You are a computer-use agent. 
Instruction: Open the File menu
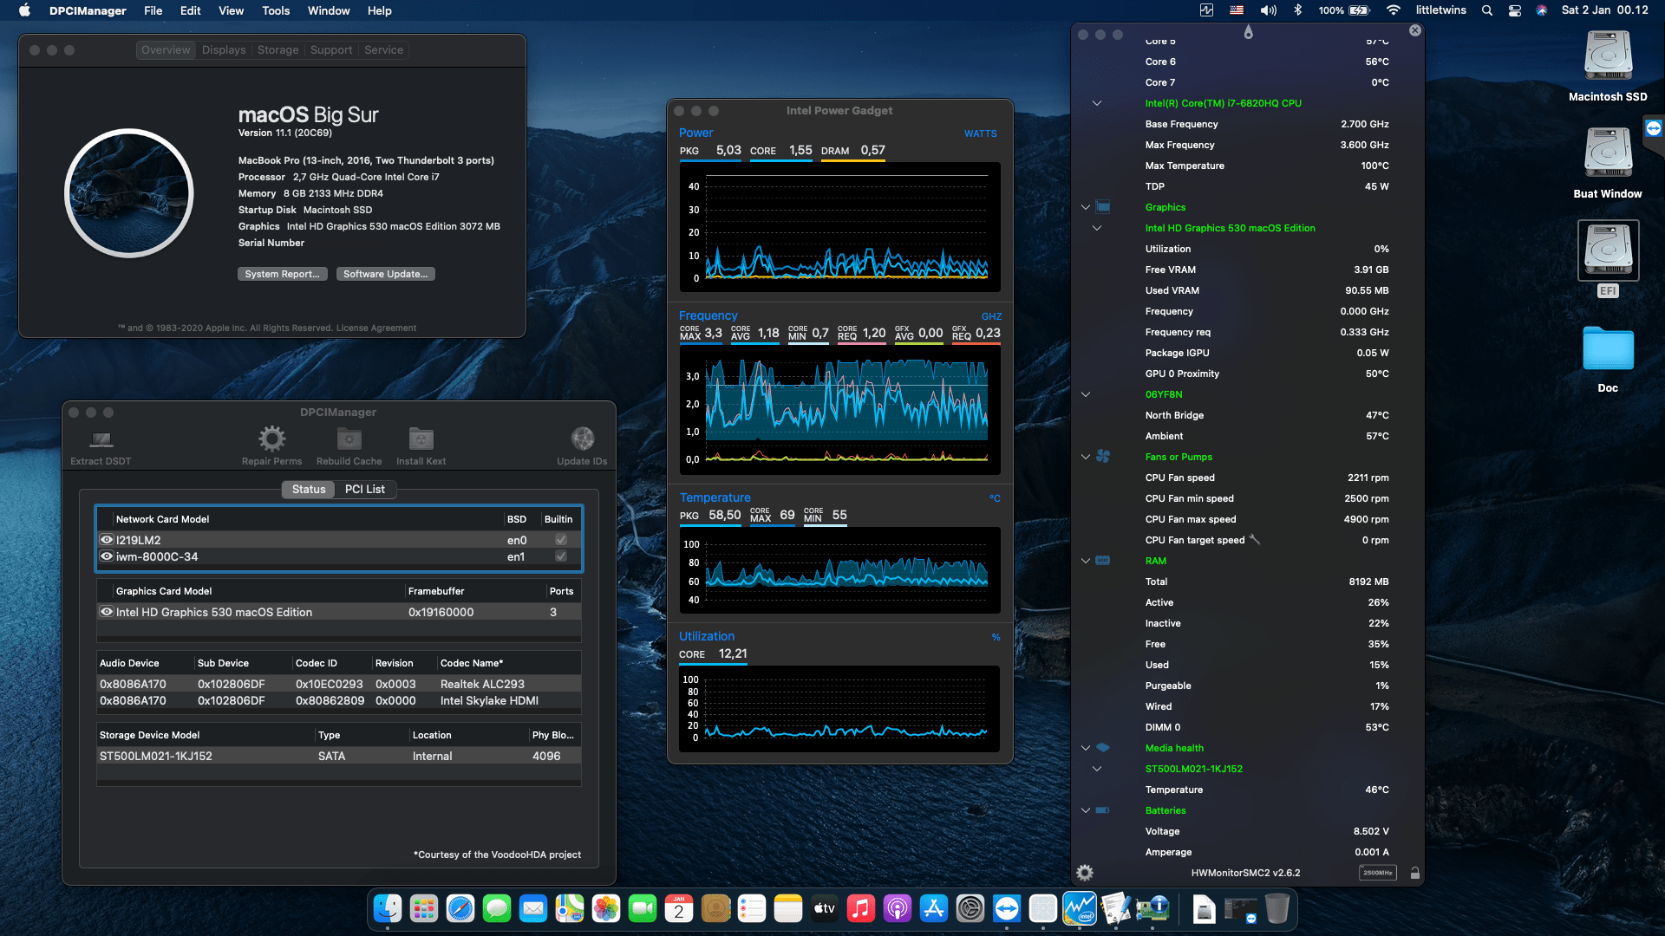point(153,10)
